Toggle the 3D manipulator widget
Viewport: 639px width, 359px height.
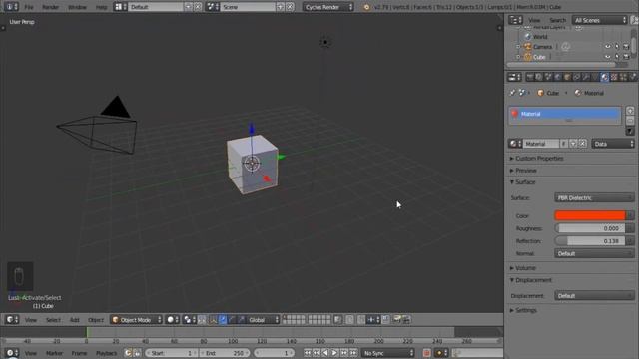[x=213, y=320]
